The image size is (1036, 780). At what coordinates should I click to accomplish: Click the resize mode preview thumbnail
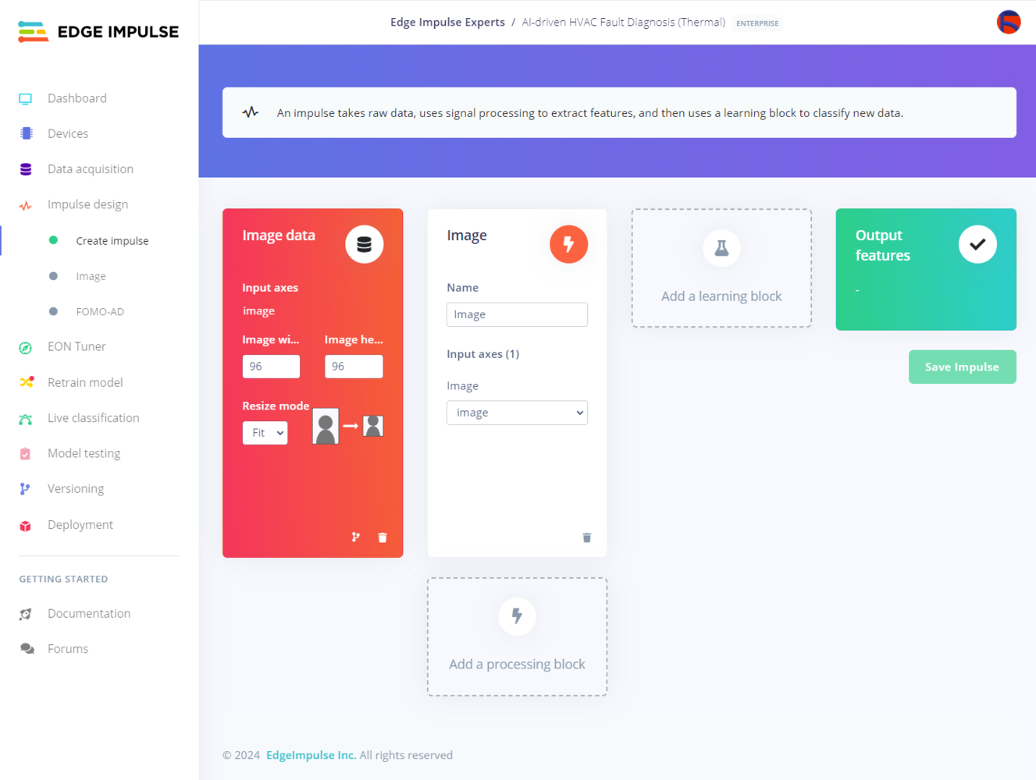point(348,427)
